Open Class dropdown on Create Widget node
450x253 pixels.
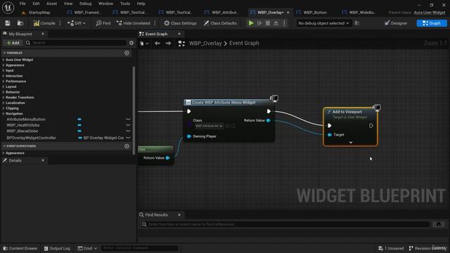(209, 126)
